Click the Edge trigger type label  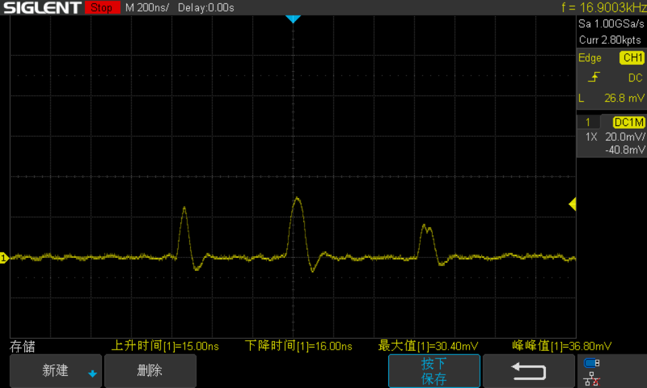pos(590,58)
